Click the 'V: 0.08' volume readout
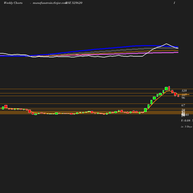Viewport: 193px width, 193px height. 186,120
